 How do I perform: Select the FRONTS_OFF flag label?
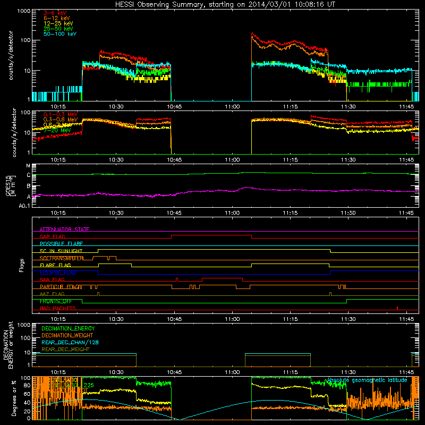(56, 301)
